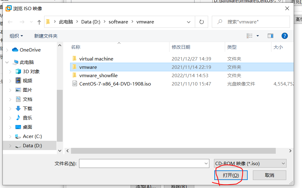The image size is (302, 188).
Task: Select the CentOS-7-x86_64-DVD-1908.iso file
Action: click(115, 84)
